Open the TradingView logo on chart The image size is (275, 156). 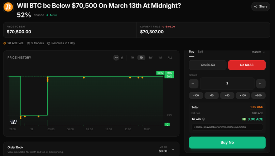click(x=13, y=122)
